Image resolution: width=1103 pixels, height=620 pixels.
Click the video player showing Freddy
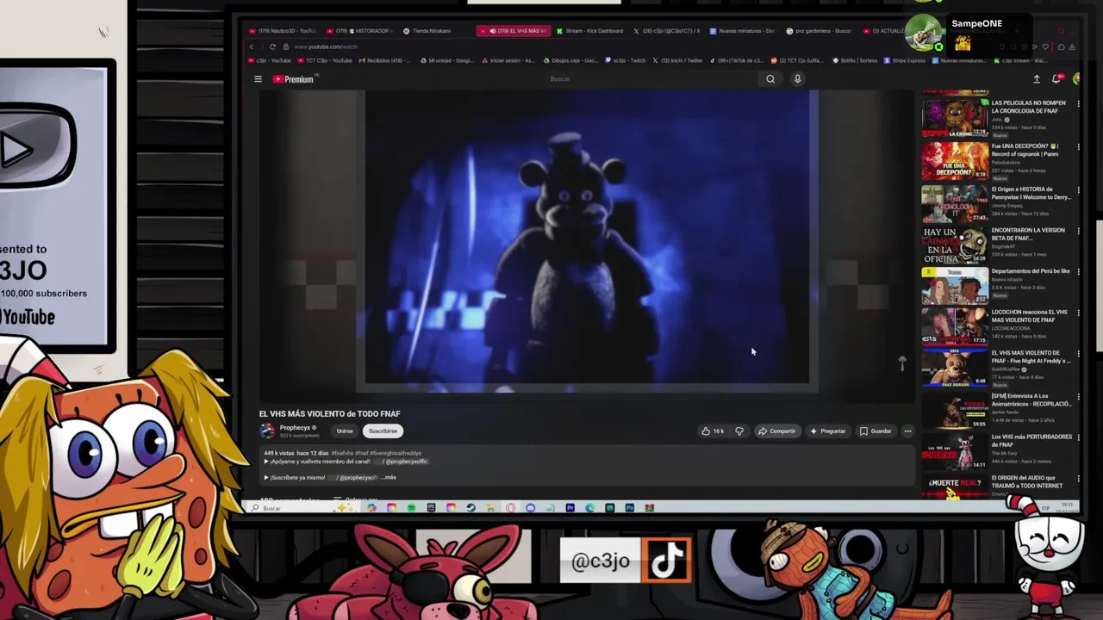point(587,241)
